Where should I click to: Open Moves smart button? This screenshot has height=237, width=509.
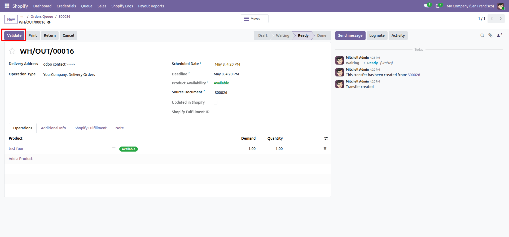click(x=254, y=19)
